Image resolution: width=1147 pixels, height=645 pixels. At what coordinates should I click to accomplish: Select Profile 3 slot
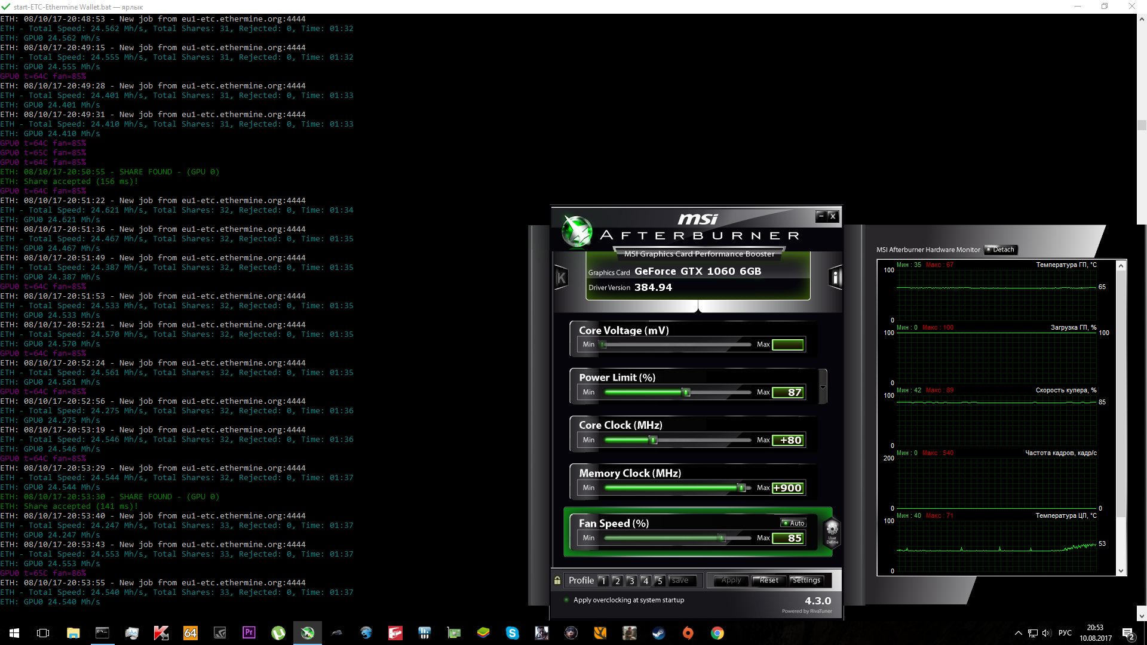[631, 580]
